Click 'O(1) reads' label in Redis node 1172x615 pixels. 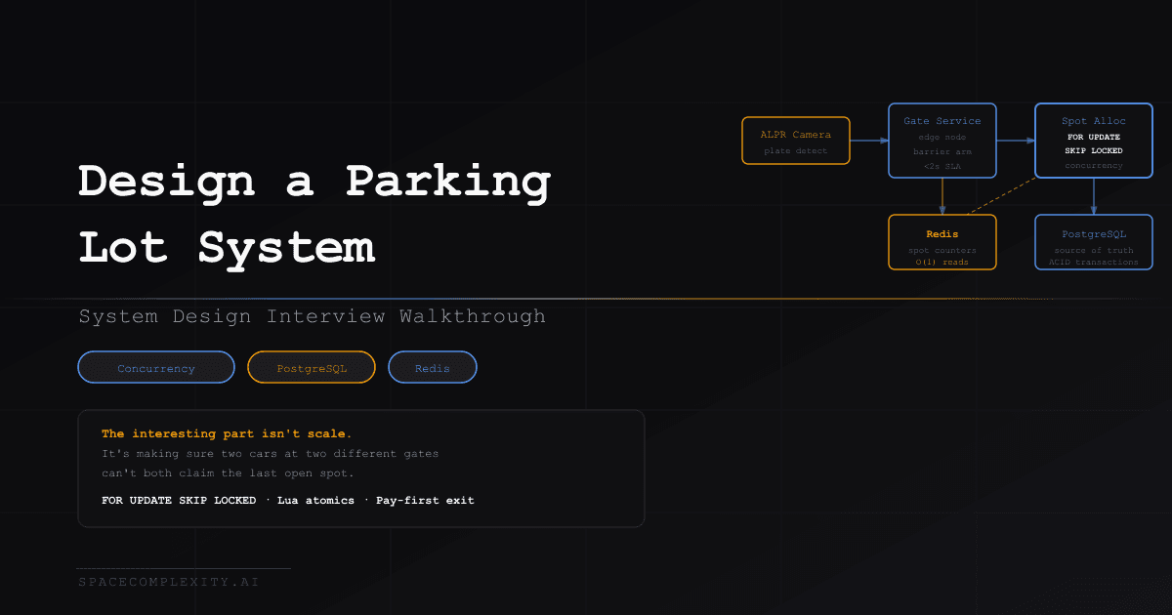pyautogui.click(x=942, y=262)
